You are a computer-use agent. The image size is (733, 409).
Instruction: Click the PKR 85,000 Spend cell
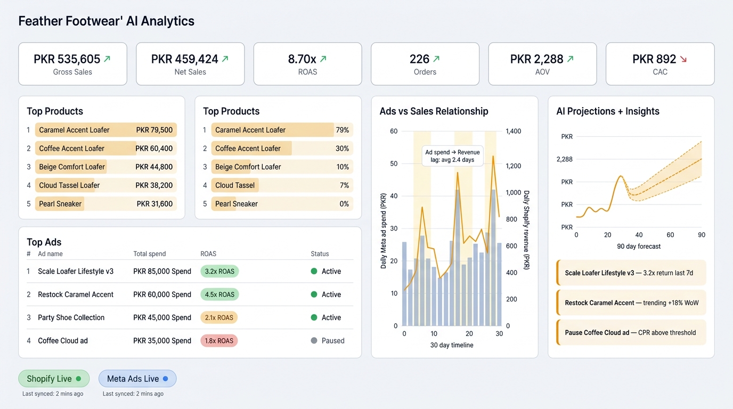coord(162,271)
